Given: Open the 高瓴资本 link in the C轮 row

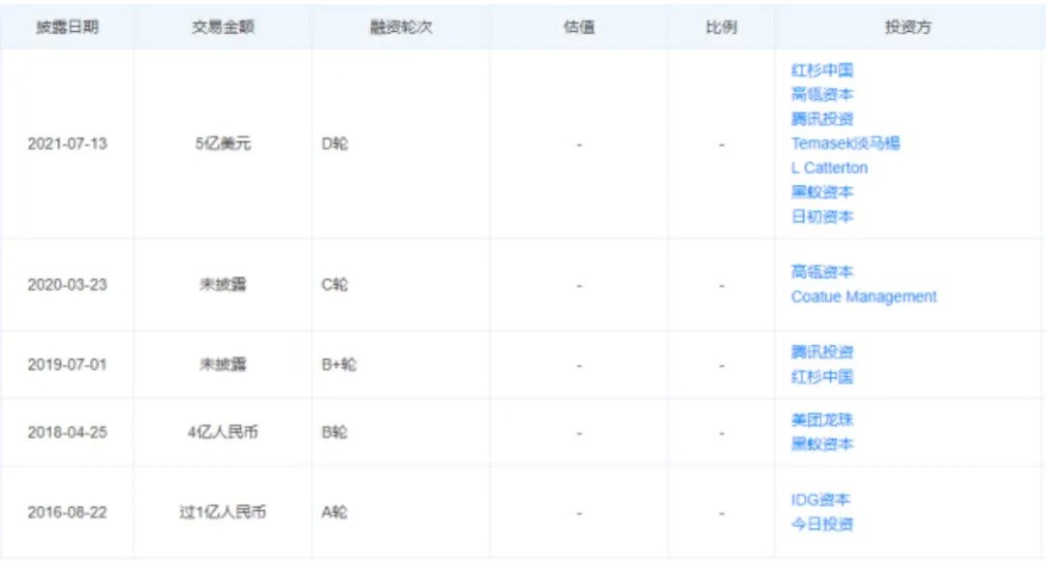Looking at the screenshot, I should 822,271.
